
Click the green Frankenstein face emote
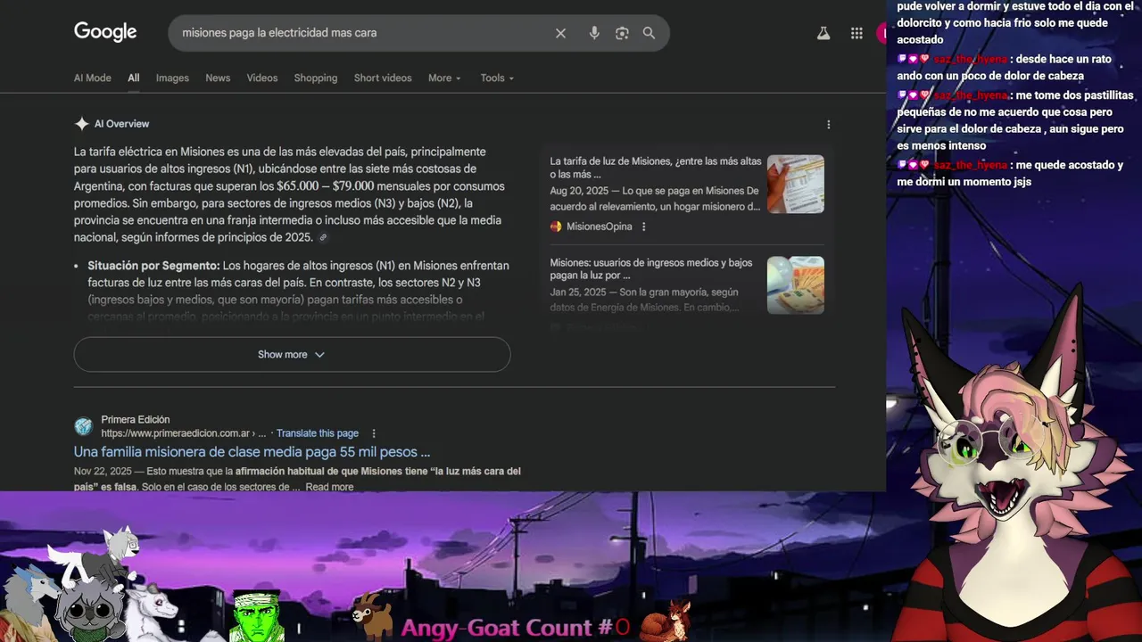pos(256,615)
